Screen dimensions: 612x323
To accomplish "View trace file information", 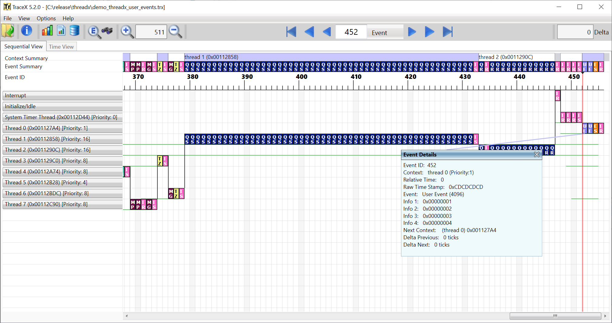I will [x=27, y=31].
